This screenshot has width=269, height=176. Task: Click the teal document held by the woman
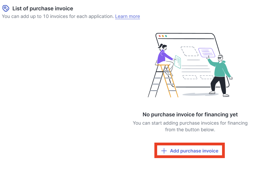click(x=178, y=62)
